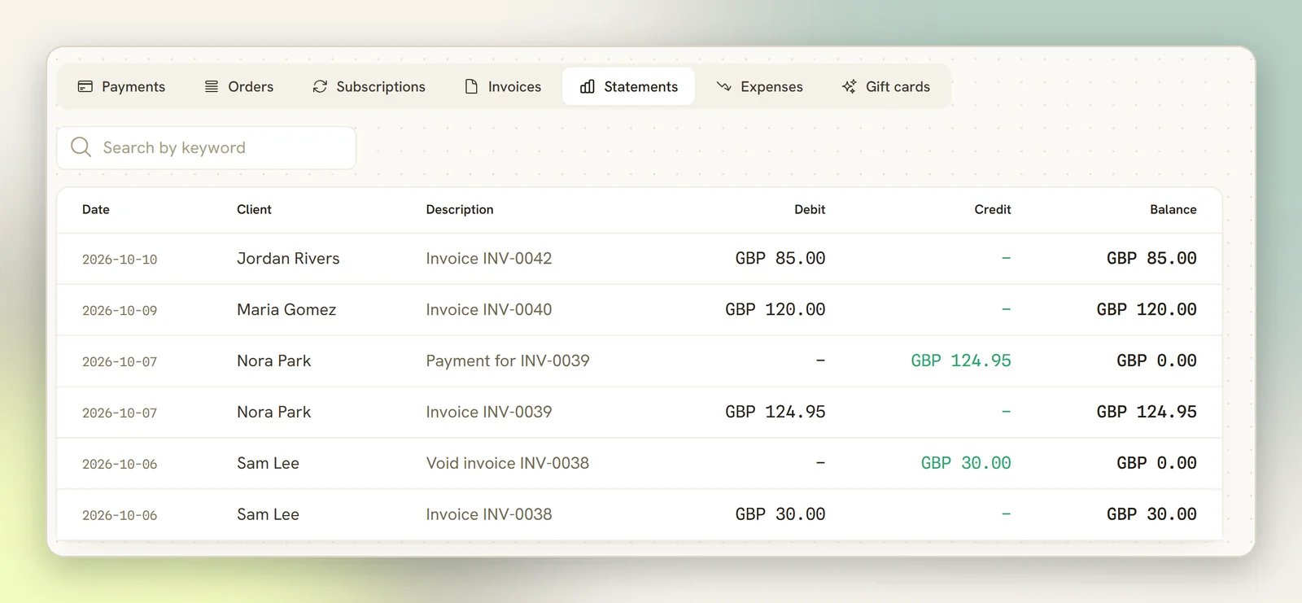Image resolution: width=1302 pixels, height=603 pixels.
Task: Click the GBP 30.00 credit amount
Action: point(966,463)
